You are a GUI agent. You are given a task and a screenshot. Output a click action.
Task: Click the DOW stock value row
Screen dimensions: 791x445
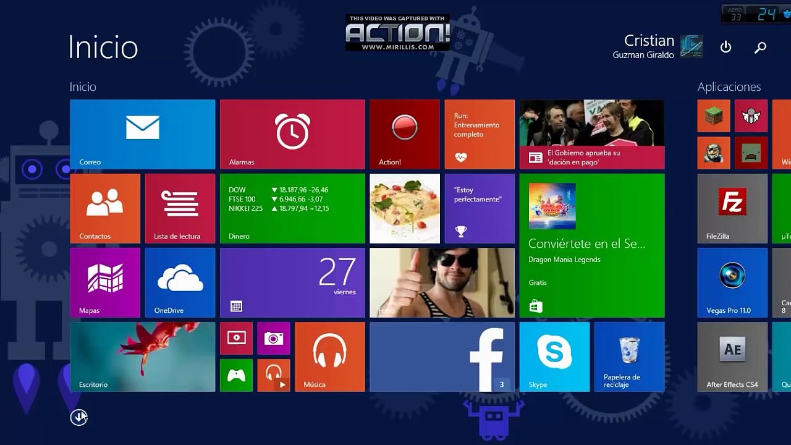click(279, 190)
